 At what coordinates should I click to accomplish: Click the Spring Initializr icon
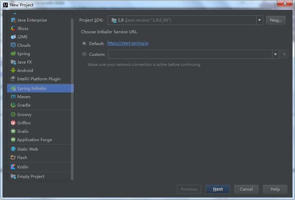(x=13, y=88)
